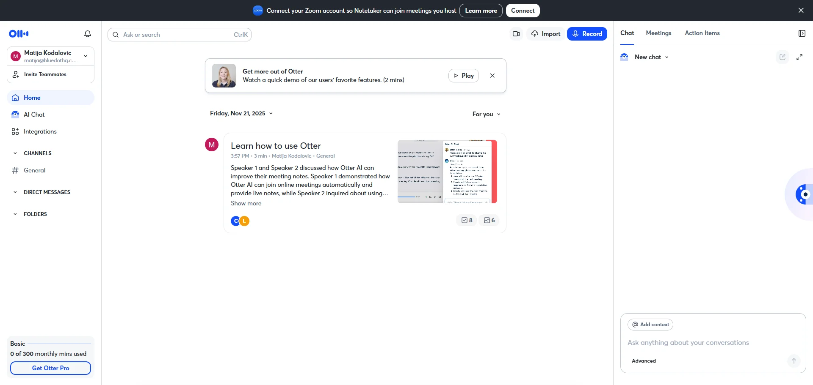The height and width of the screenshot is (385, 813).
Task: Dismiss the Get more out of Otter card
Action: tap(492, 76)
